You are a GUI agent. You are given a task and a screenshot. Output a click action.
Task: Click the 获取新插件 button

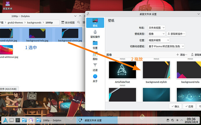point(176,34)
